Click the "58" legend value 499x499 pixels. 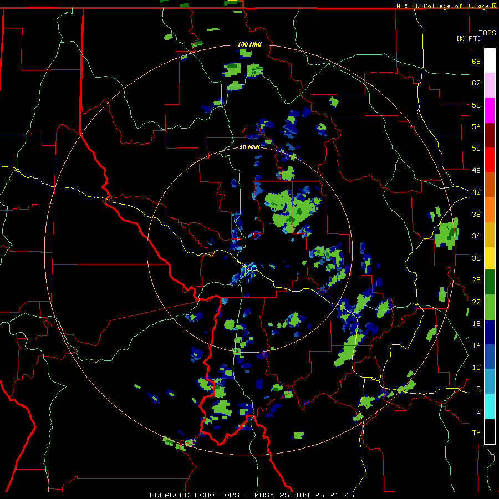point(476,105)
